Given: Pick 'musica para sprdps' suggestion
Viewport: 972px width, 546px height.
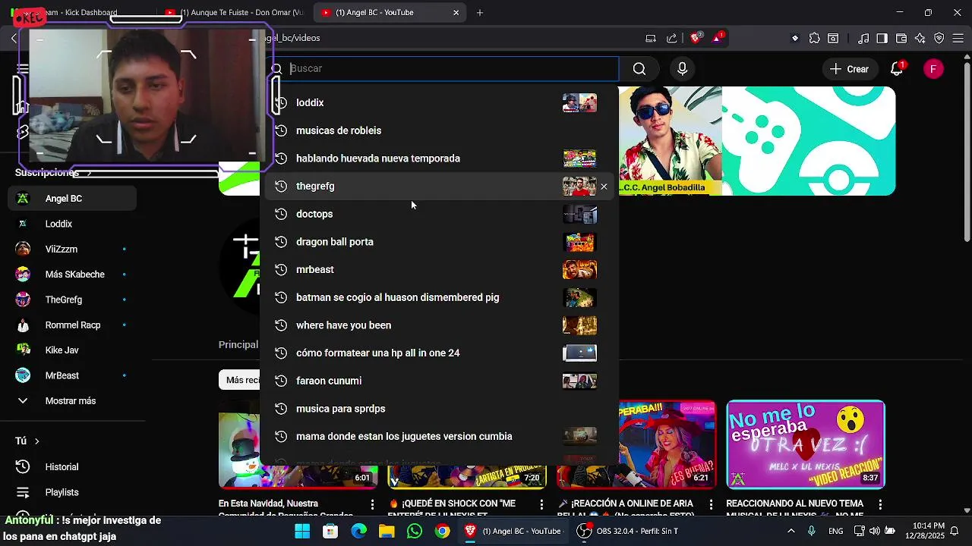Looking at the screenshot, I should pos(439,409).
